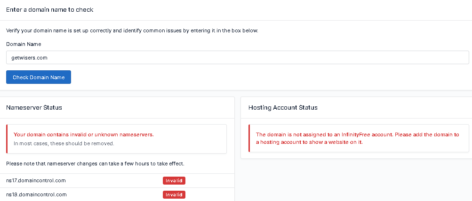
Task: Click the nameserver changes take hours note
Action: click(x=95, y=164)
